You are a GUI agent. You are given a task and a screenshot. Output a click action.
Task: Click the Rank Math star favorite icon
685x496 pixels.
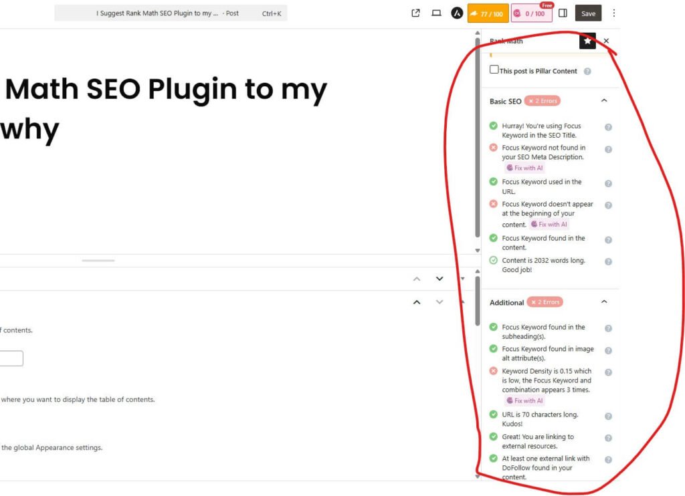[587, 41]
